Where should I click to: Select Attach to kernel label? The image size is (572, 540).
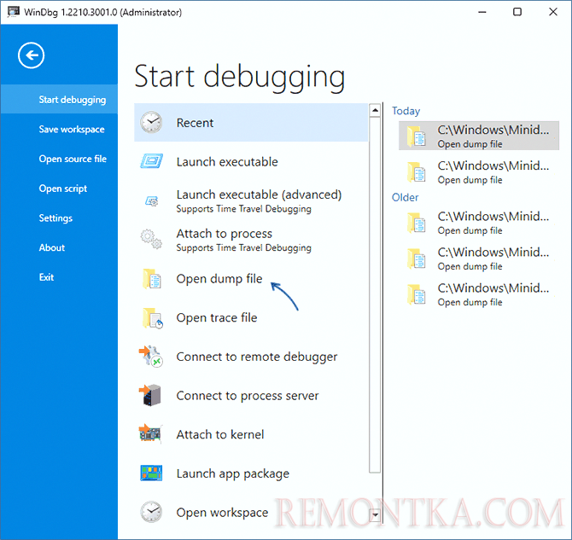220,434
